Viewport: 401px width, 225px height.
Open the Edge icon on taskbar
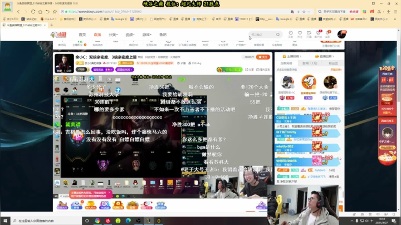click(128, 221)
